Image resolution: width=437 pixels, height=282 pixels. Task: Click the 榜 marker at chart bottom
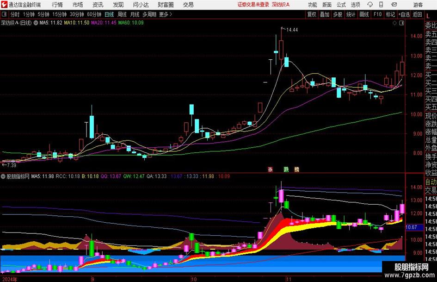click(x=297, y=169)
